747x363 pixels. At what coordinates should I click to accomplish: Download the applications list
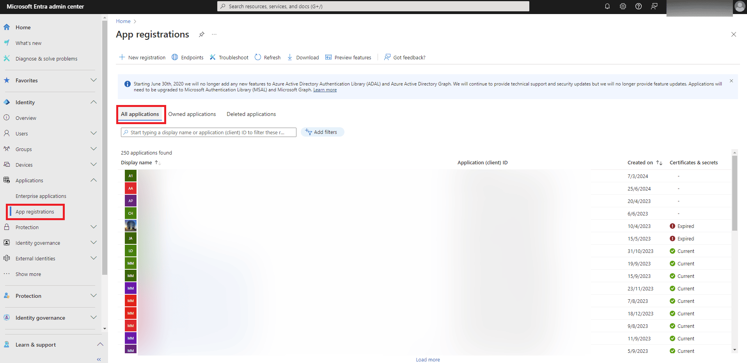[303, 57]
